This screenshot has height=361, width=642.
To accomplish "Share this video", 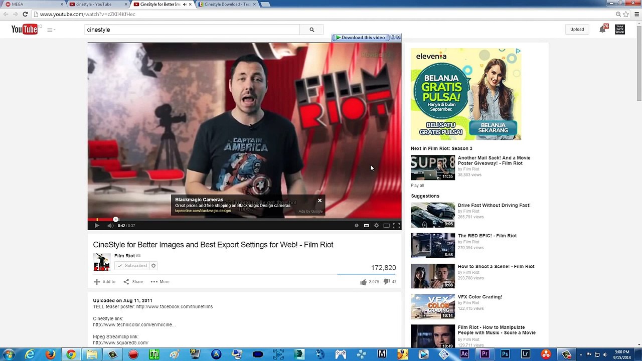I will pyautogui.click(x=133, y=282).
